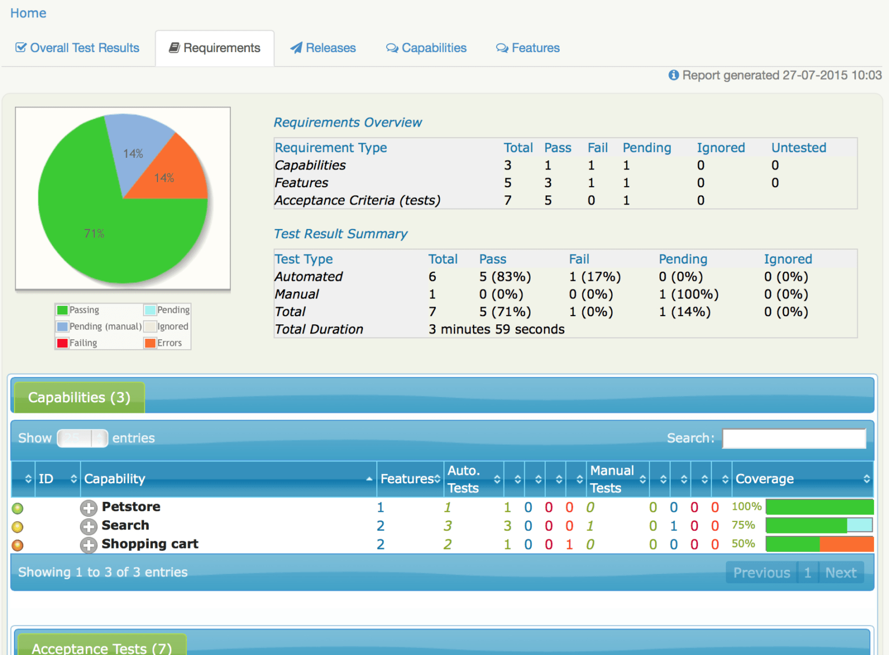Viewport: 889px width, 655px height.
Task: Click the yellow status dot beside Search
Action: point(17,527)
